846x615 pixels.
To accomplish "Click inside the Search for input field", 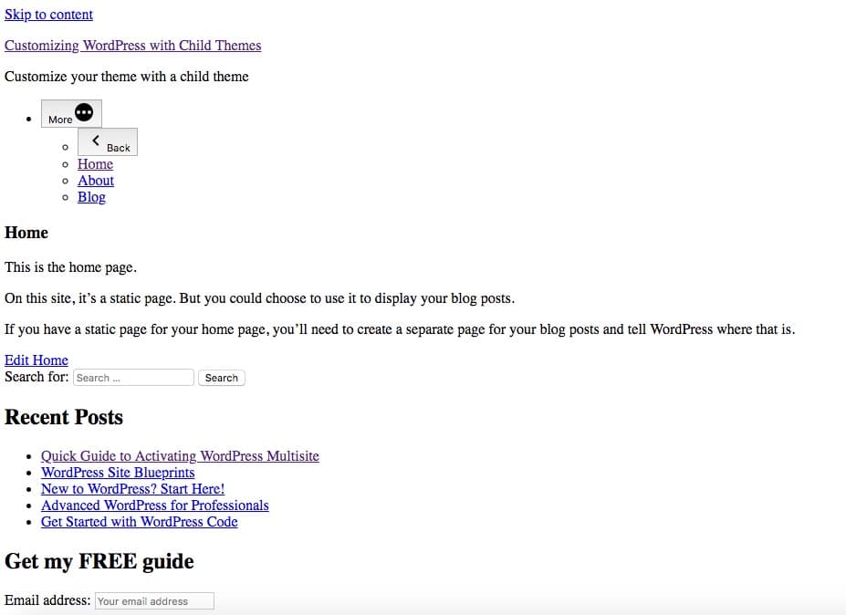I will (133, 377).
